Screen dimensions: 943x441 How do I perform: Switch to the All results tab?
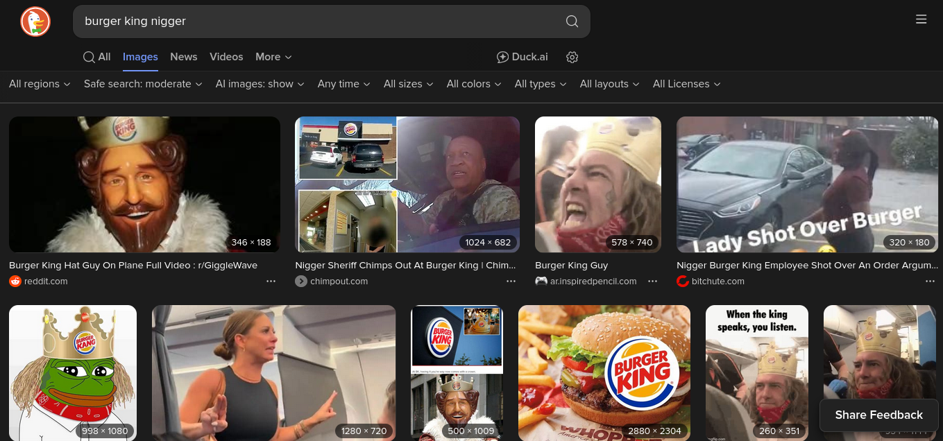(x=97, y=57)
